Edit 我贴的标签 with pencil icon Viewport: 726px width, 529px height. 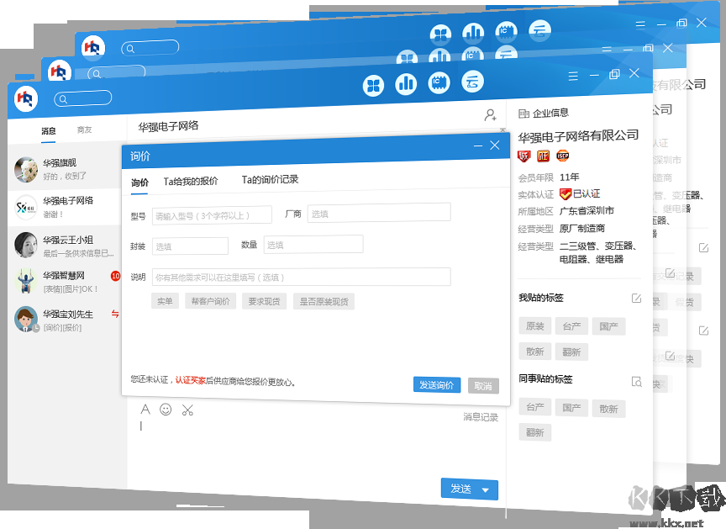(637, 298)
